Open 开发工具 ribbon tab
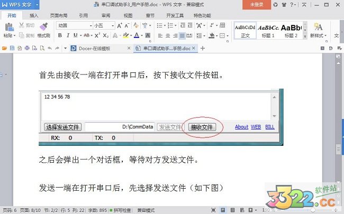 pyautogui.click(x=175, y=15)
